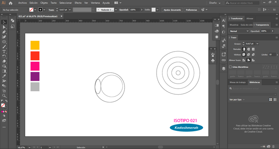
Task: Open the Efecto menu
Action: pyautogui.click(x=78, y=3)
